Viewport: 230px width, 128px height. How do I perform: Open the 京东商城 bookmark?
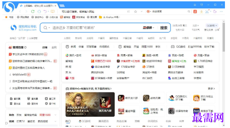[79, 17]
